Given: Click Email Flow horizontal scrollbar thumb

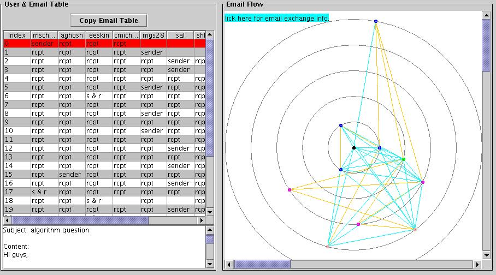Looking at the screenshot, I should (262, 264).
